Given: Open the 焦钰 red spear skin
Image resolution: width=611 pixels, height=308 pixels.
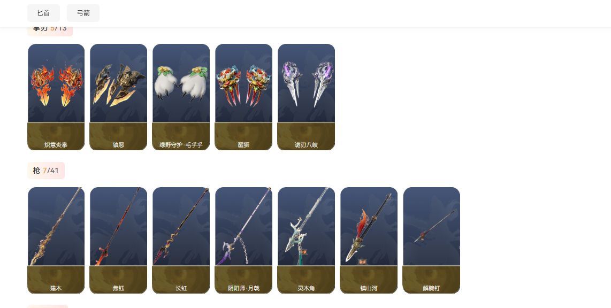Looking at the screenshot, I should pos(118,240).
